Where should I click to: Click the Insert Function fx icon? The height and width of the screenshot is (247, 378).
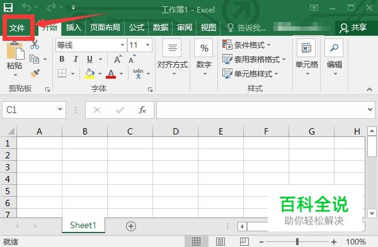[x=142, y=110]
